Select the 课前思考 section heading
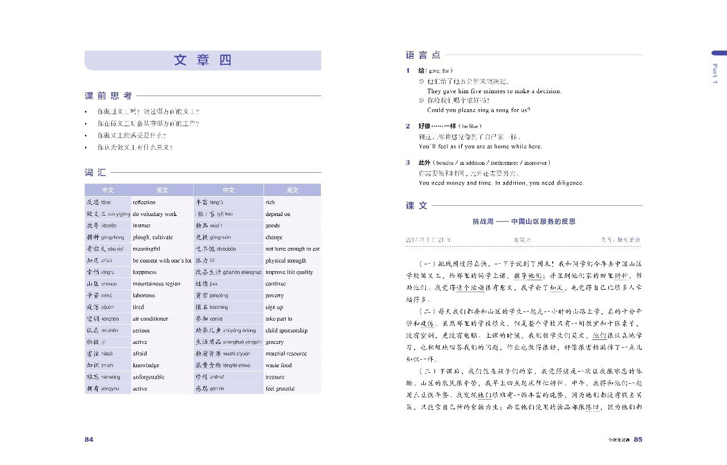Image resolution: width=727 pixels, height=465 pixels. click(108, 96)
